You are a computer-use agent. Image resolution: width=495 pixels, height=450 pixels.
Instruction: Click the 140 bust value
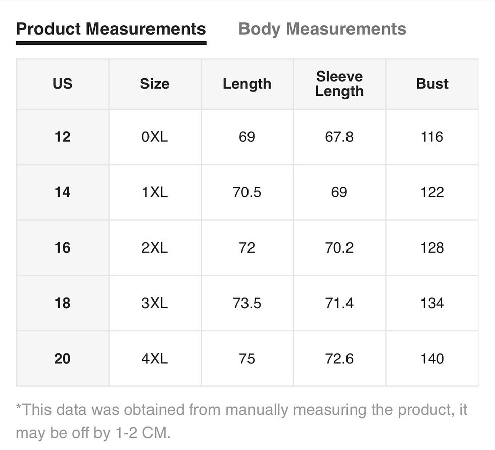(432, 359)
